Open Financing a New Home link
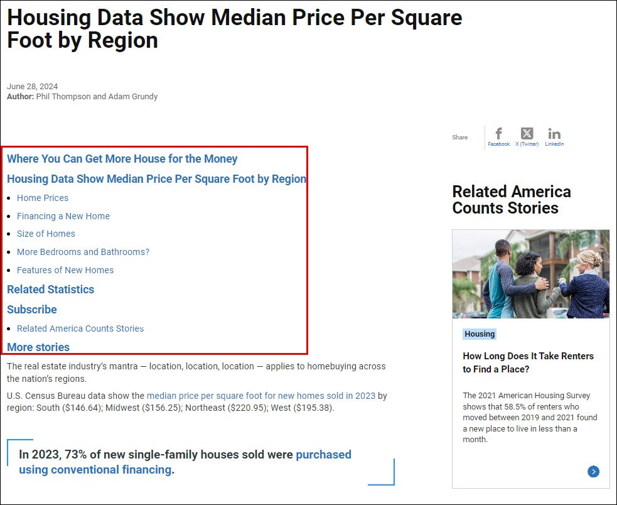617x505 pixels. [63, 216]
